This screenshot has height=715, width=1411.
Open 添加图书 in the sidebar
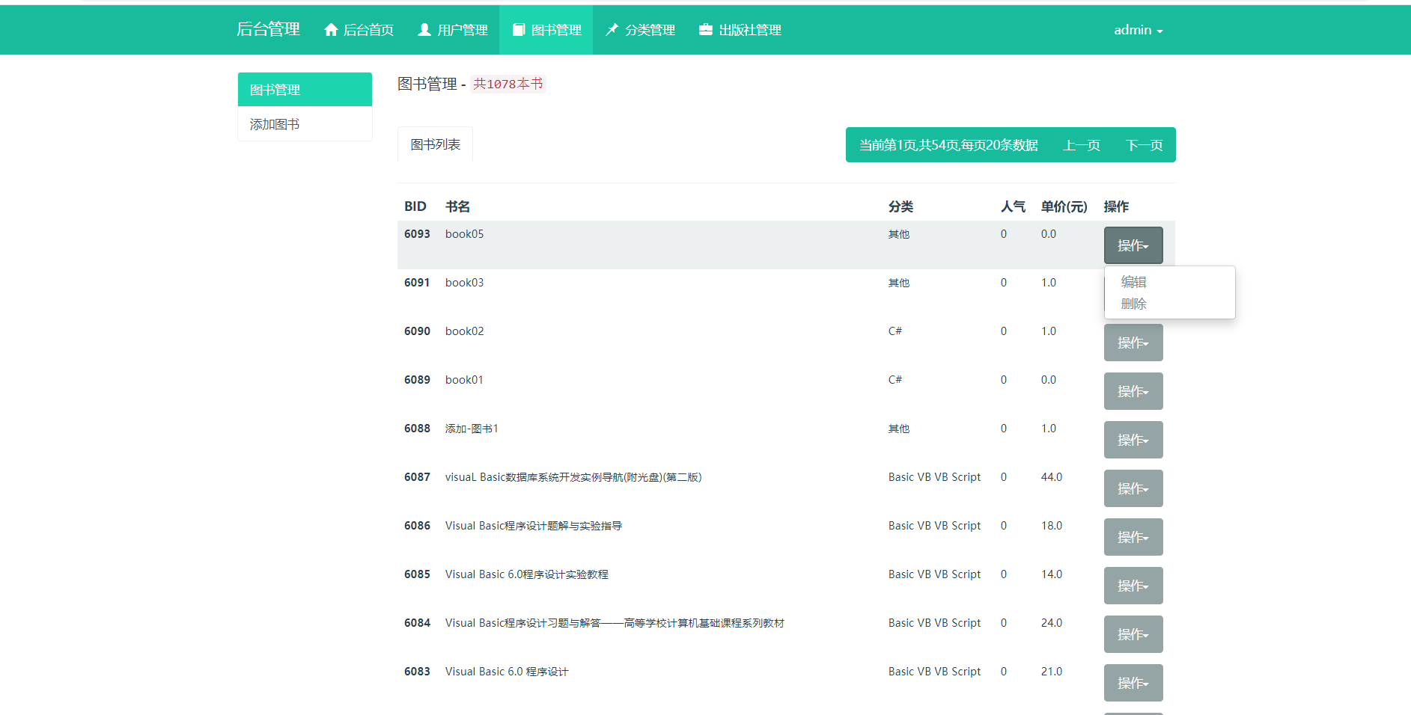[275, 124]
